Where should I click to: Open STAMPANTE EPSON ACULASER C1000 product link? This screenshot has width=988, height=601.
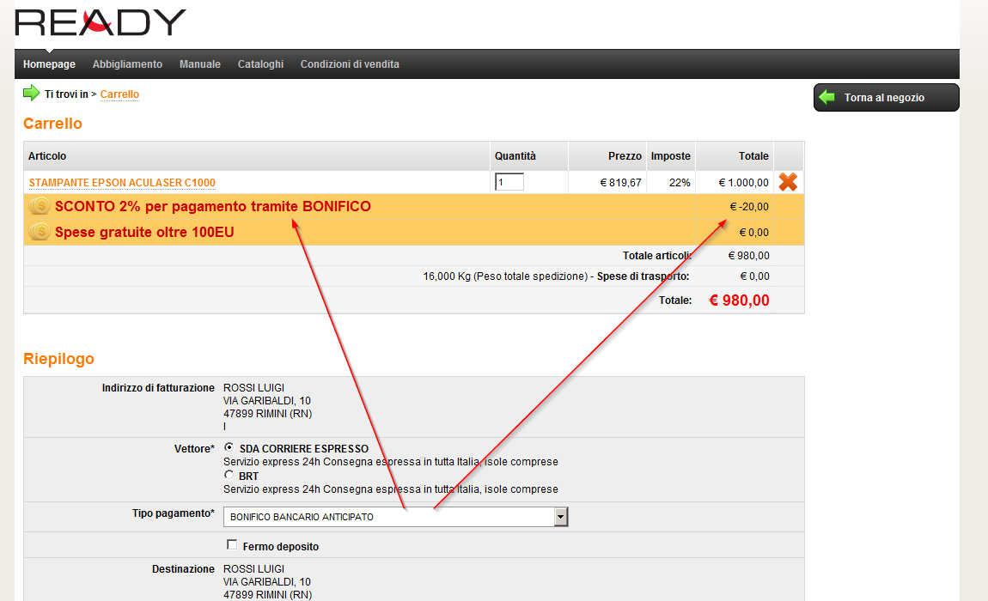click(122, 183)
